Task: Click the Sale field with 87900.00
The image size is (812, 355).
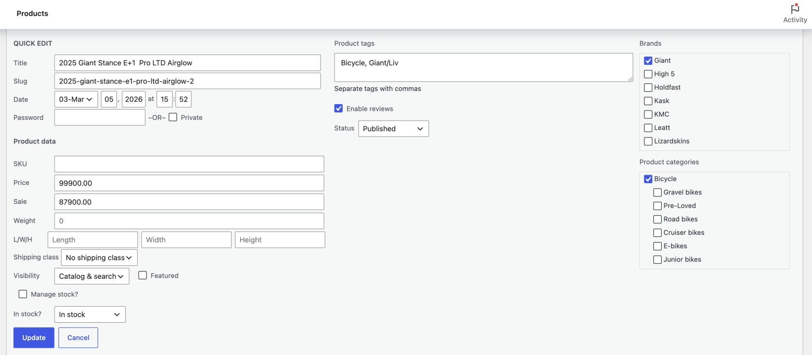Action: click(189, 202)
